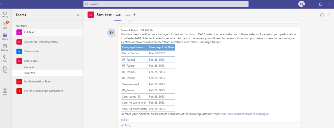This screenshot has height=128, width=334.
Task: Click the Campaign Name column header
Action: click(135, 47)
